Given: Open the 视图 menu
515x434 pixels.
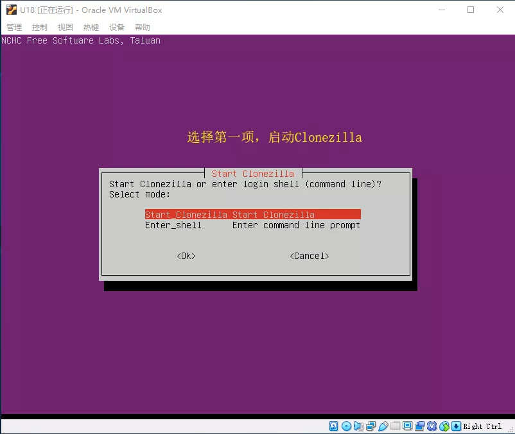Looking at the screenshot, I should click(65, 27).
